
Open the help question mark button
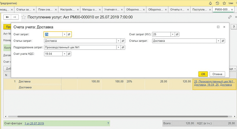coord(234,27)
